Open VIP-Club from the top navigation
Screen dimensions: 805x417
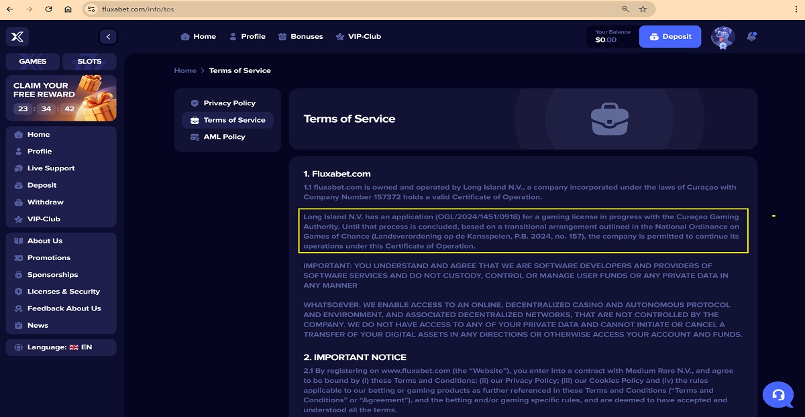358,37
